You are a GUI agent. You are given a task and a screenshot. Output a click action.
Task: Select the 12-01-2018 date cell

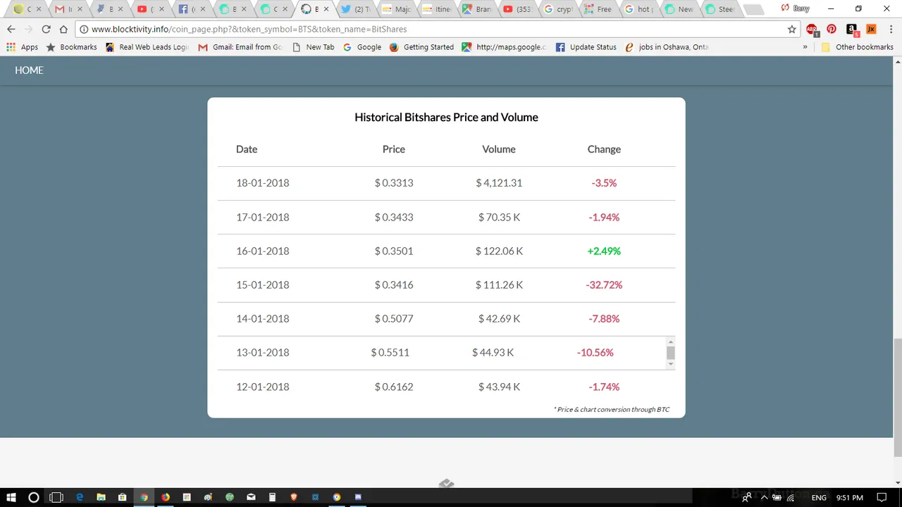point(263,387)
